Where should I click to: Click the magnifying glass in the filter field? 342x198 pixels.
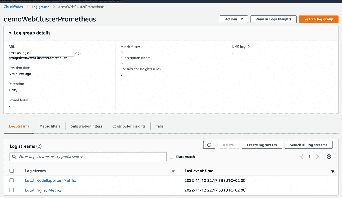[14, 157]
